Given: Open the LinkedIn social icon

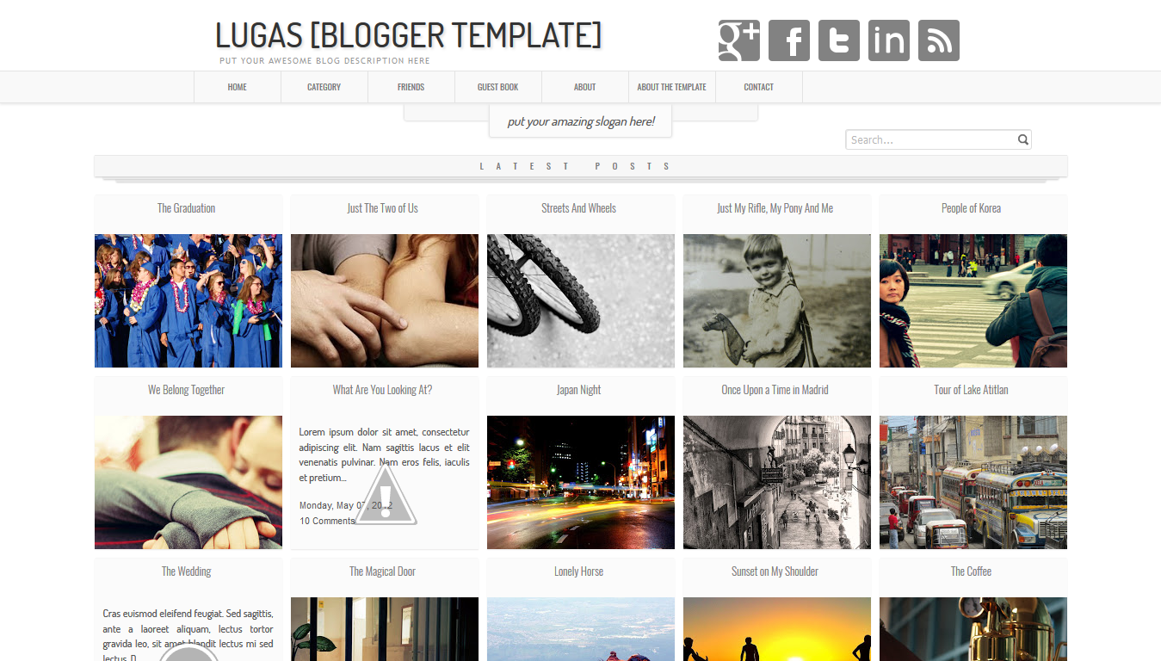Looking at the screenshot, I should 889,40.
